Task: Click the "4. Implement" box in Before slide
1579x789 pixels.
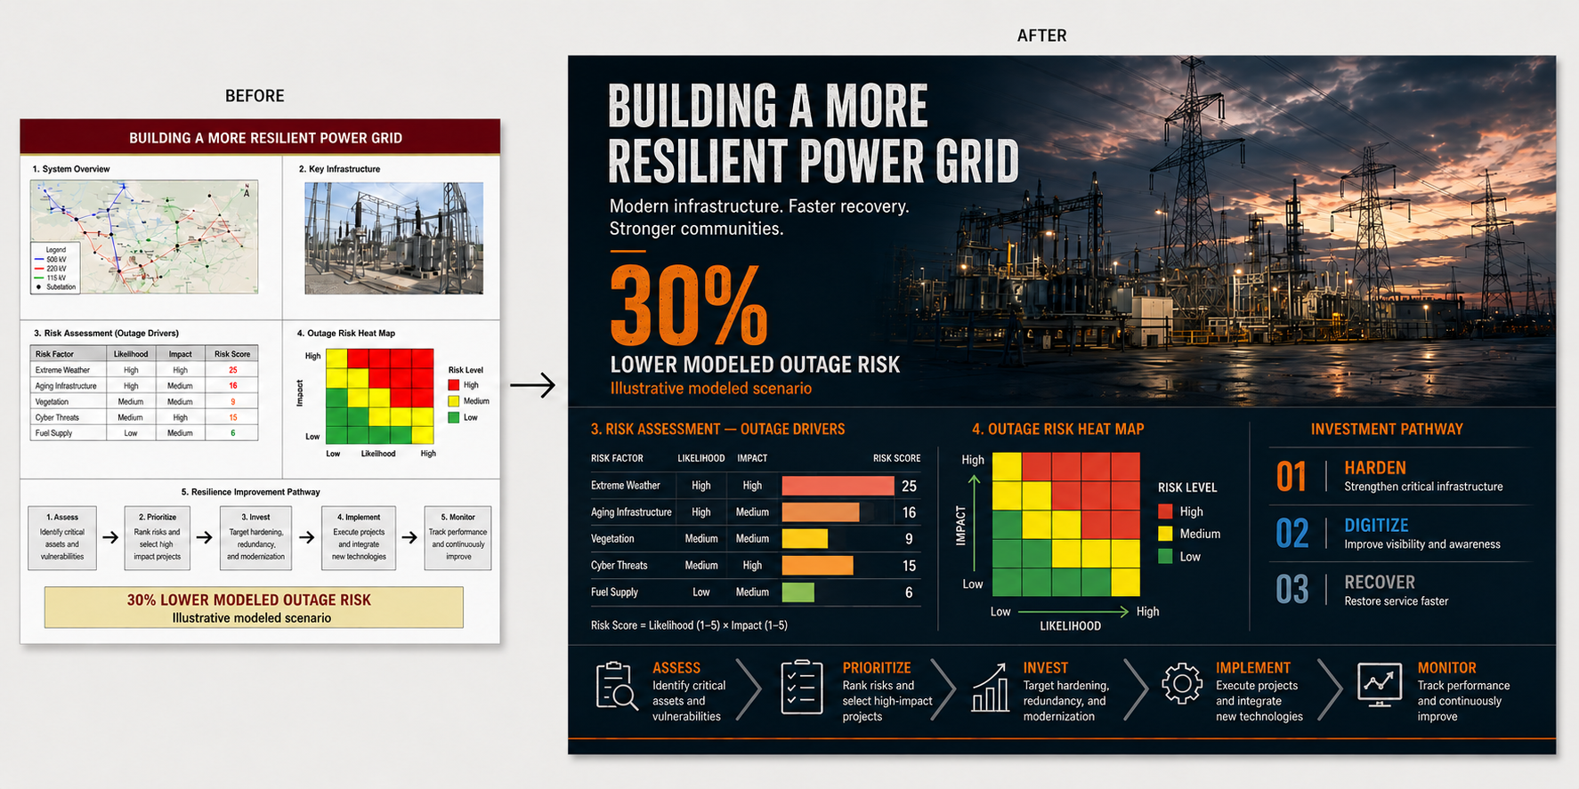Action: 359,538
